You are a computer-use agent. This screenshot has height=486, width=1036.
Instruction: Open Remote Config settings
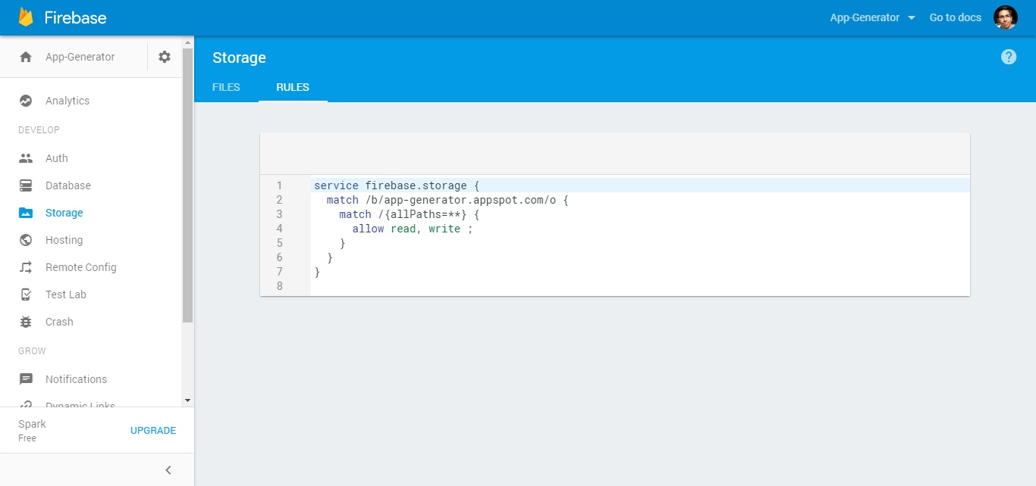pyautogui.click(x=81, y=266)
